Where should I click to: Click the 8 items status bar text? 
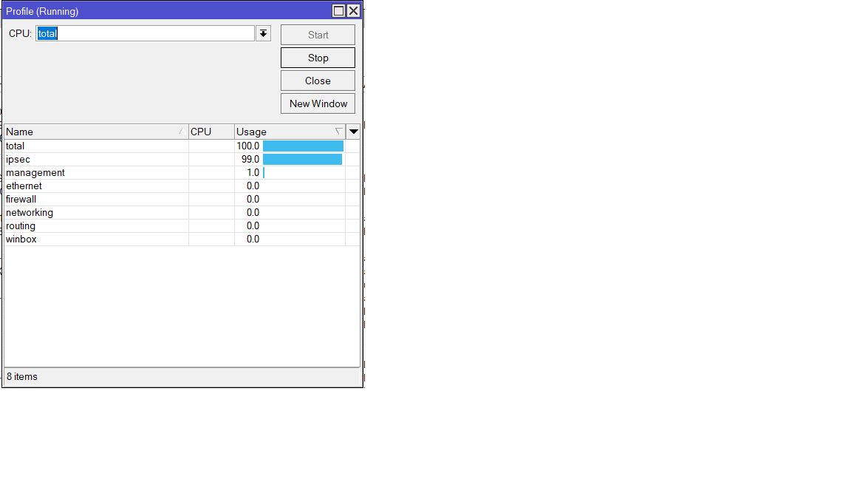(x=21, y=376)
